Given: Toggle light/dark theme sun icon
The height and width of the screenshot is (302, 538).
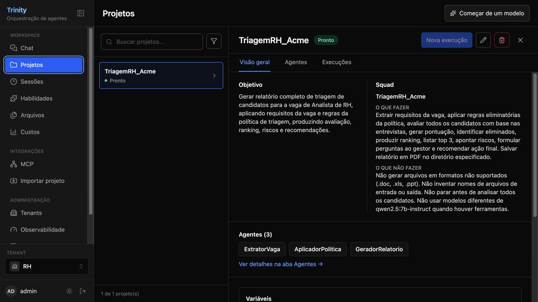Looking at the screenshot, I should coord(69,291).
